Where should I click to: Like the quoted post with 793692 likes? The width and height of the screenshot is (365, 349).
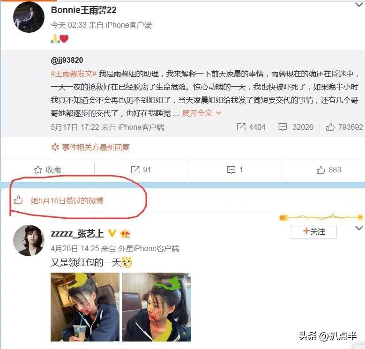[x=330, y=127]
